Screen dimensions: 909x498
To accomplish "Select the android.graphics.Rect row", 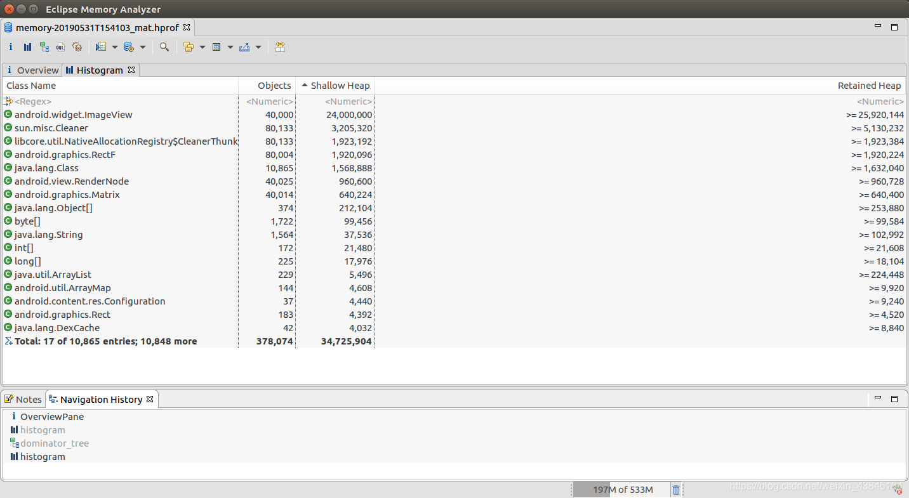I will point(454,315).
